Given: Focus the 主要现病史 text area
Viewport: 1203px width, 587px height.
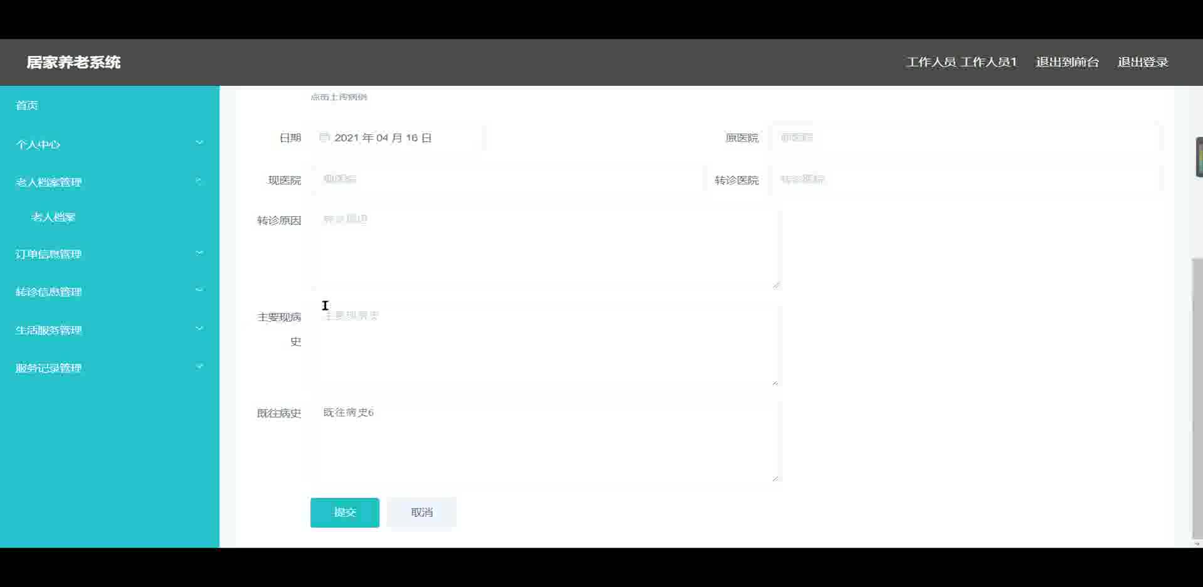Looking at the screenshot, I should coord(545,344).
